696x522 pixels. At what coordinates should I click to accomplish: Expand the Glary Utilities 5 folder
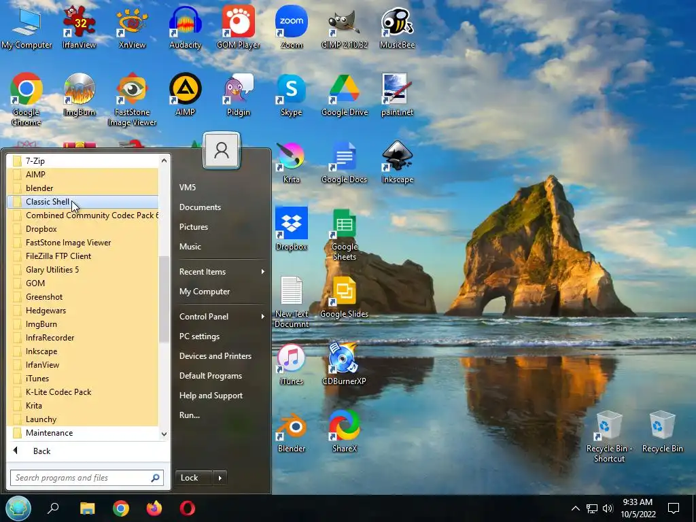(x=83, y=269)
